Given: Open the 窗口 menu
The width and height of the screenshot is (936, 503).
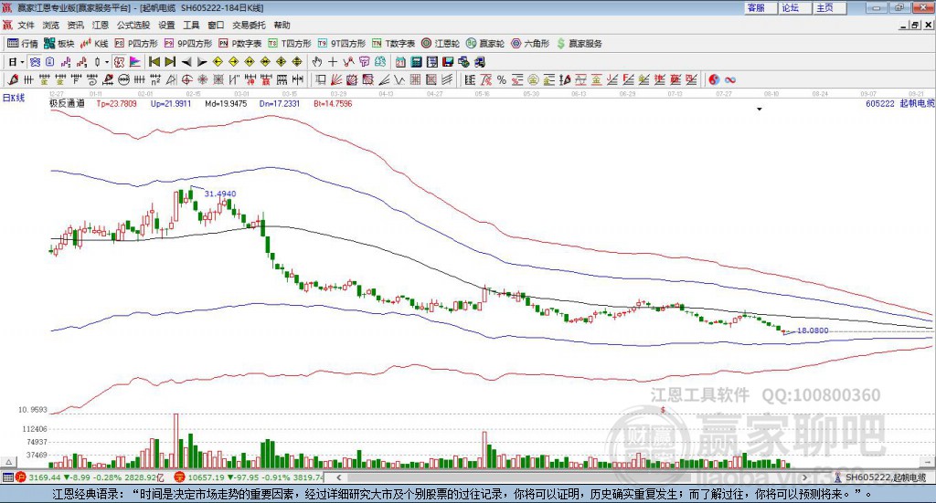Looking at the screenshot, I should click(x=216, y=25).
